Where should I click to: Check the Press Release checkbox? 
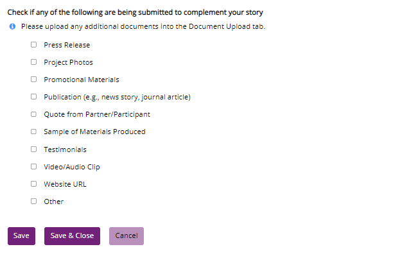[33, 45]
